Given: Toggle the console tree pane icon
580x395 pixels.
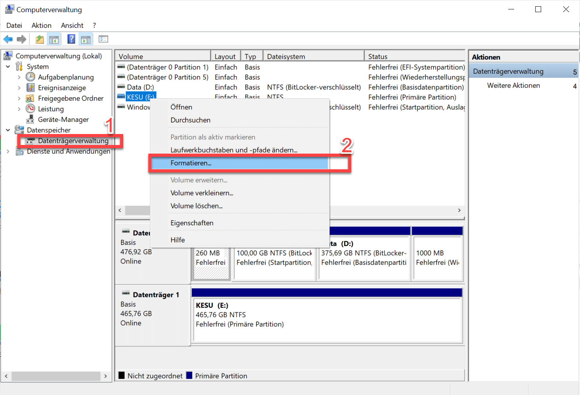Looking at the screenshot, I should tap(54, 39).
